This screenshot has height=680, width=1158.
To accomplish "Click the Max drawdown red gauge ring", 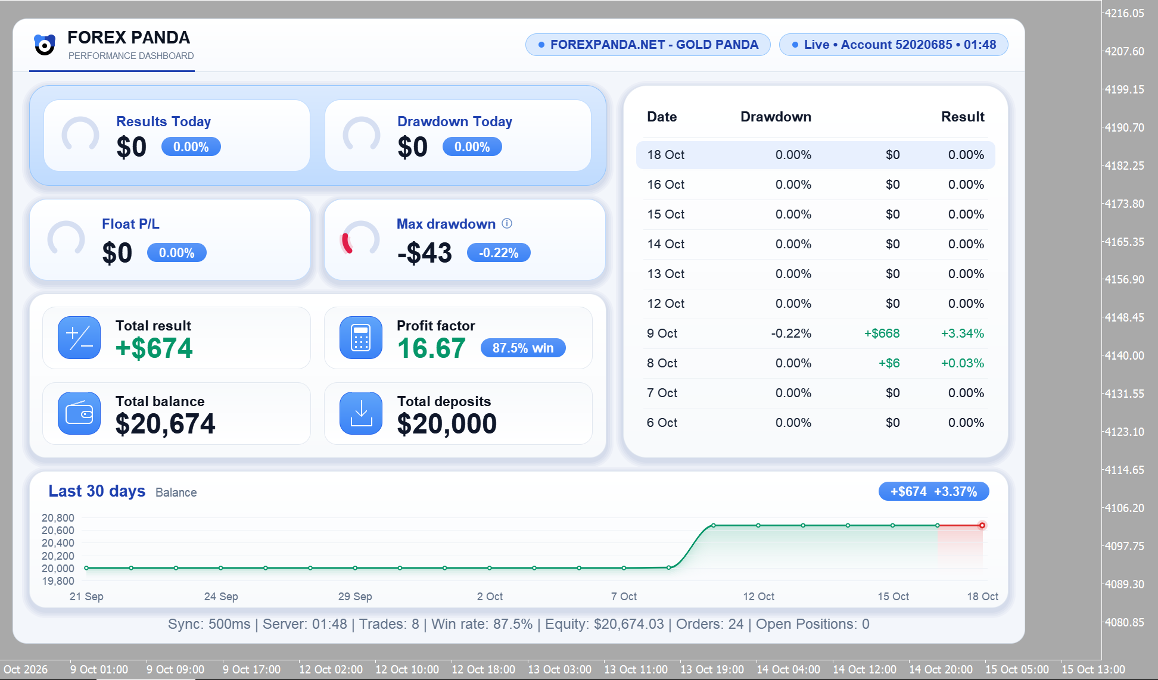I will pos(360,239).
